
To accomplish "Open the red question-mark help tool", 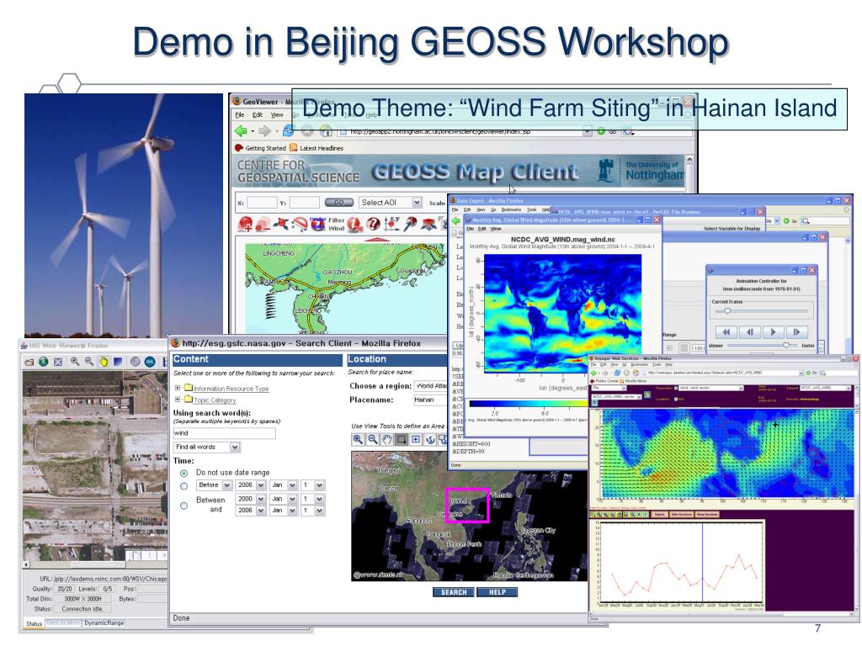I will (373, 224).
